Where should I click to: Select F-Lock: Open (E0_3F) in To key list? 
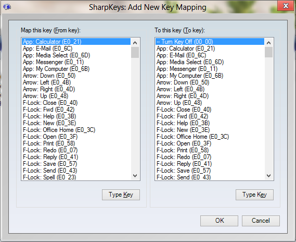[x=210, y=143]
